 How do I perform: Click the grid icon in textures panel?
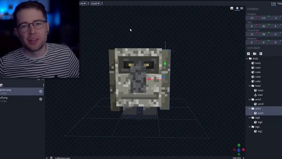1,85
